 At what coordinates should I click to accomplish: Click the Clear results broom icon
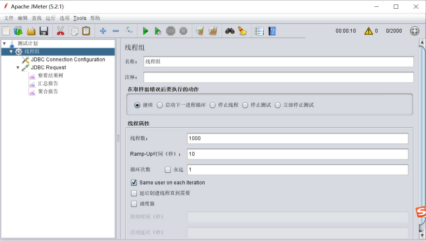point(200,31)
